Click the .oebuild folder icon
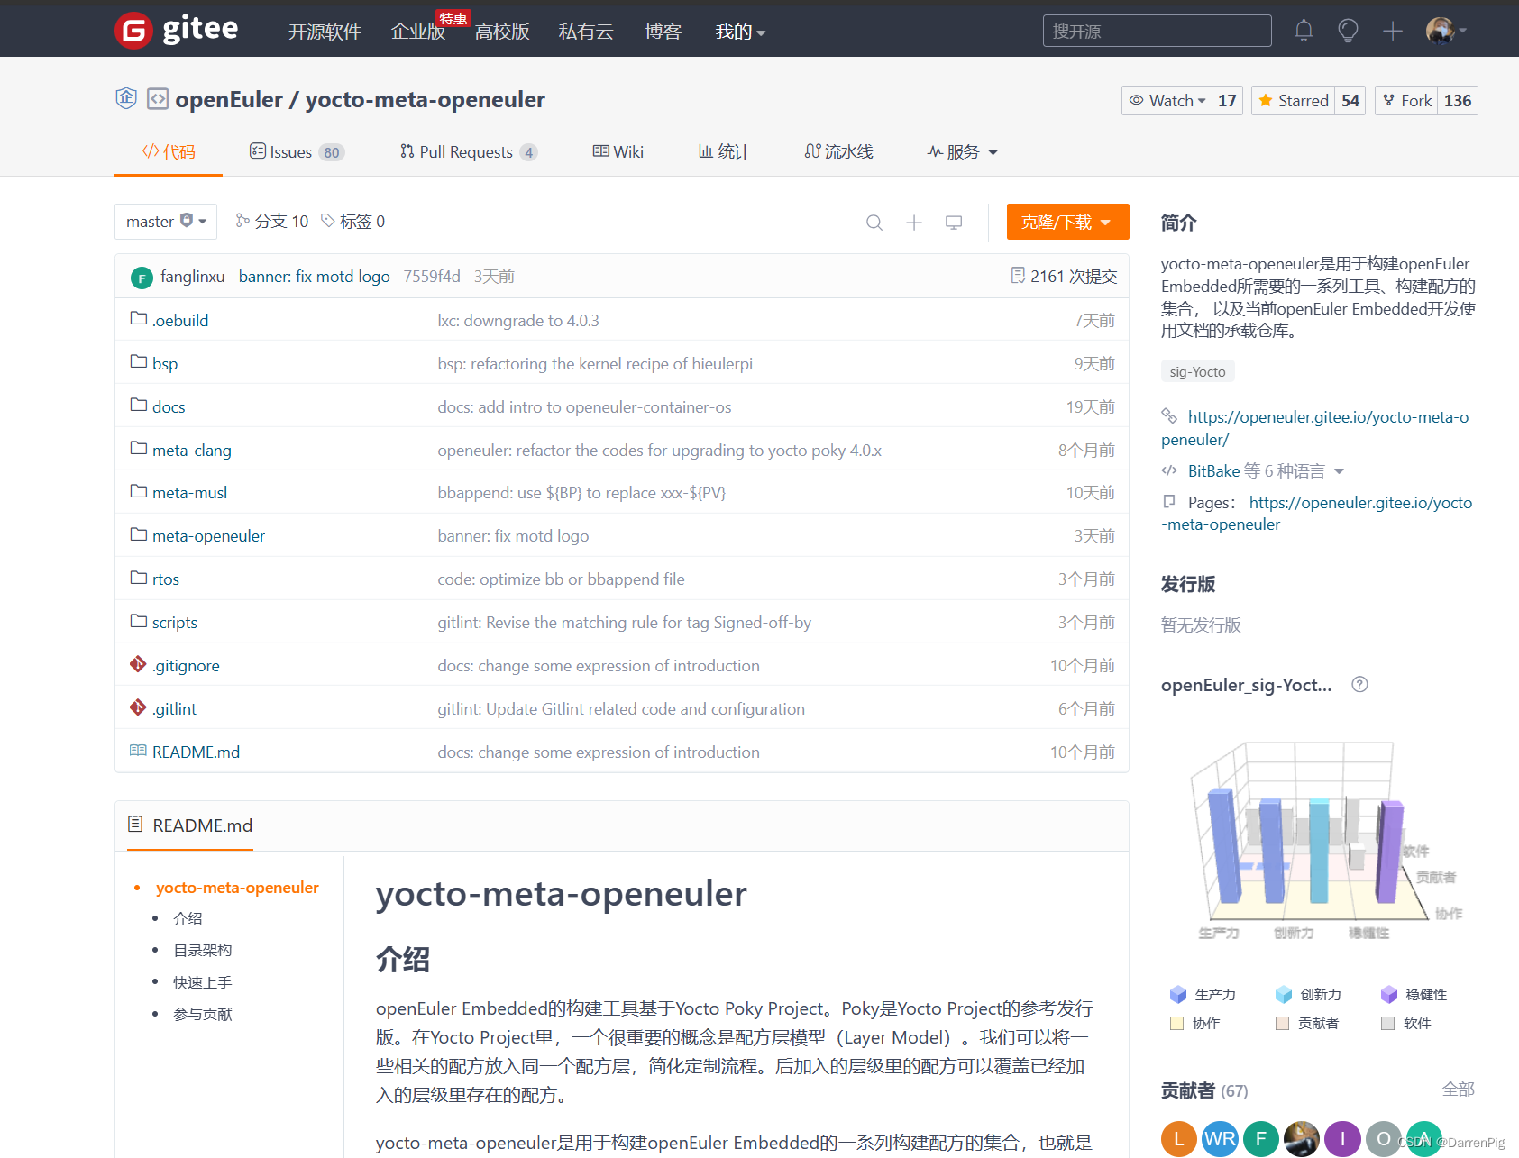The width and height of the screenshot is (1519, 1158). (x=139, y=319)
